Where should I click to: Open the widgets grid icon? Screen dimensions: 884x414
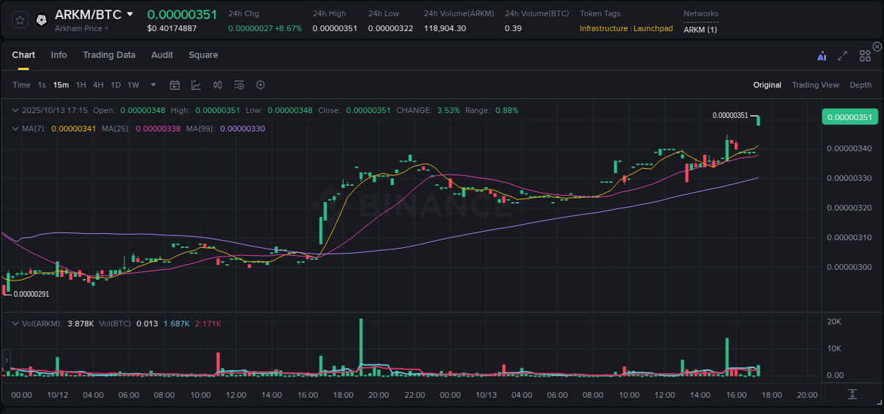[865, 55]
